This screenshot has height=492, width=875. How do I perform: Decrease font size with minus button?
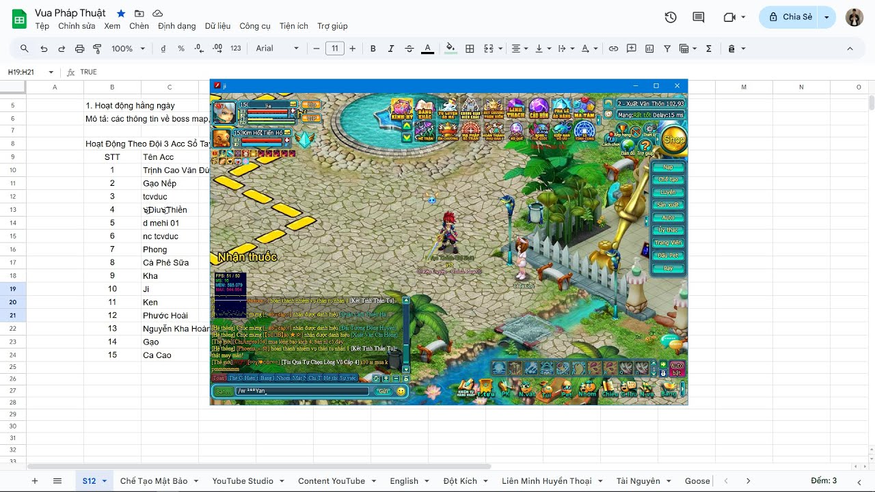(317, 49)
